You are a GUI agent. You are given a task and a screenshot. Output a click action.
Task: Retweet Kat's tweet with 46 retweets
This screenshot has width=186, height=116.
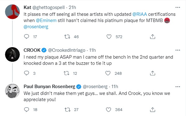tap(67, 37)
